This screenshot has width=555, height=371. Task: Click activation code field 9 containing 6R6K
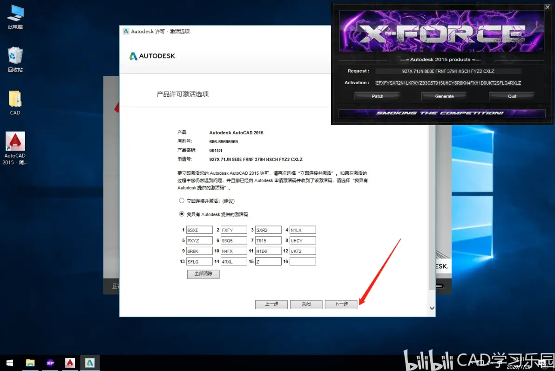[x=199, y=251]
